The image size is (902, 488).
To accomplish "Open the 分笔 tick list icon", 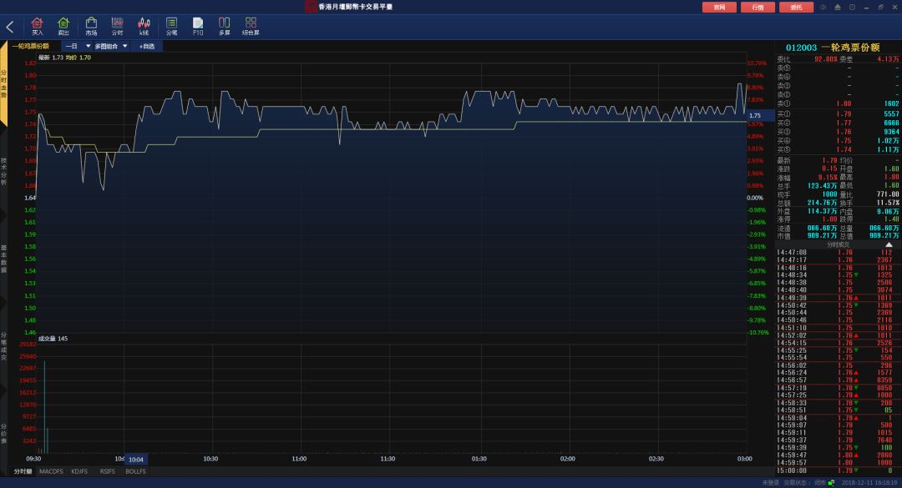I will [x=171, y=27].
